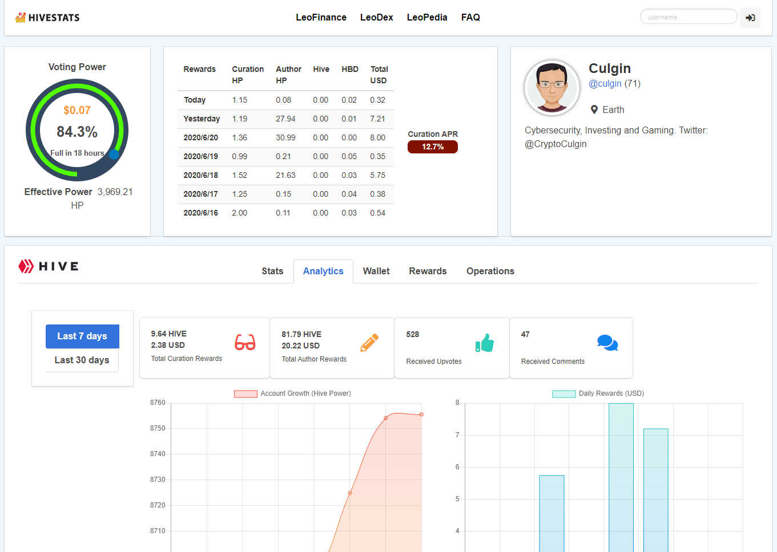Open the @culgin profile link
Image resolution: width=777 pixels, height=552 pixels.
pos(605,84)
